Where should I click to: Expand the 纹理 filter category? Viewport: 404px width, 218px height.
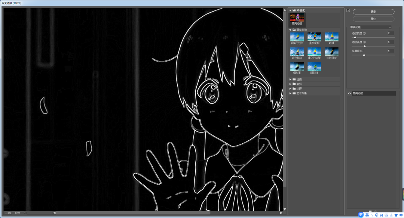pyautogui.click(x=290, y=89)
